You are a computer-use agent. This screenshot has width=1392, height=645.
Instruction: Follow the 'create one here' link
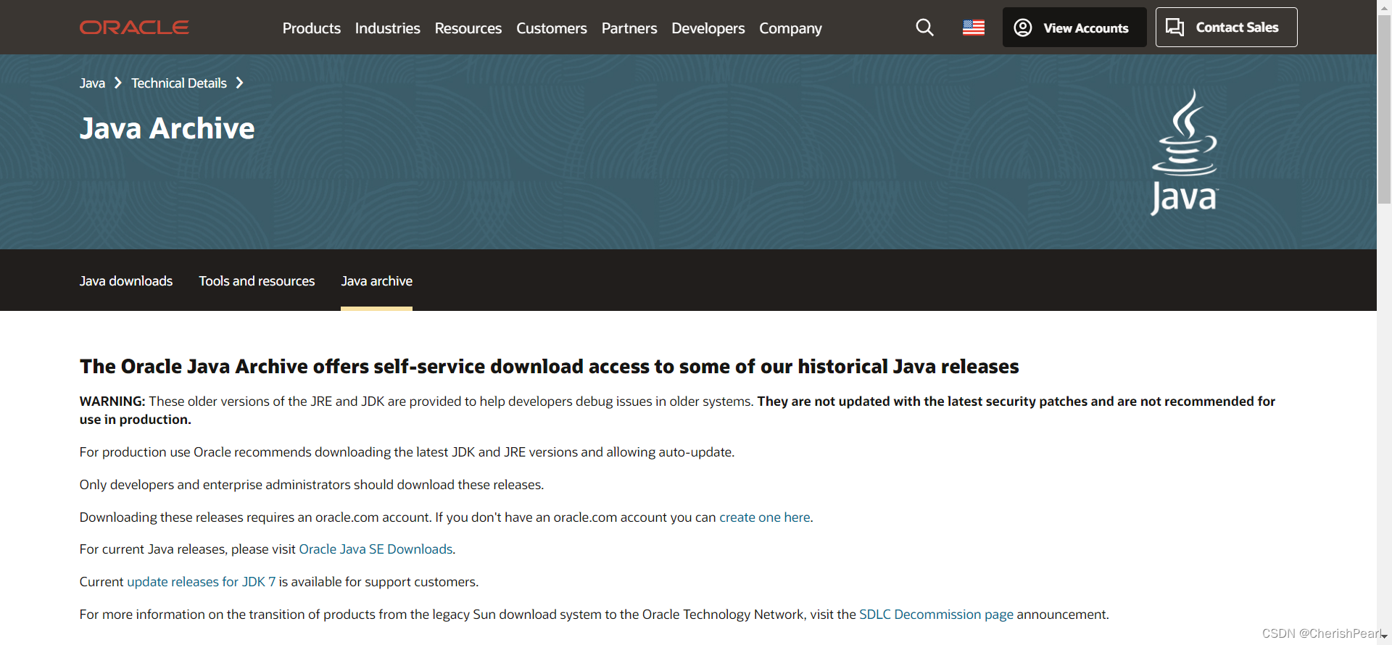point(765,517)
